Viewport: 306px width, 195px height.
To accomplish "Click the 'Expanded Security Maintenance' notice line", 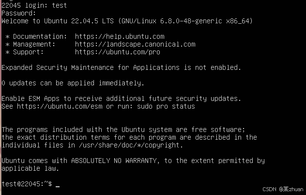I will (122, 67).
